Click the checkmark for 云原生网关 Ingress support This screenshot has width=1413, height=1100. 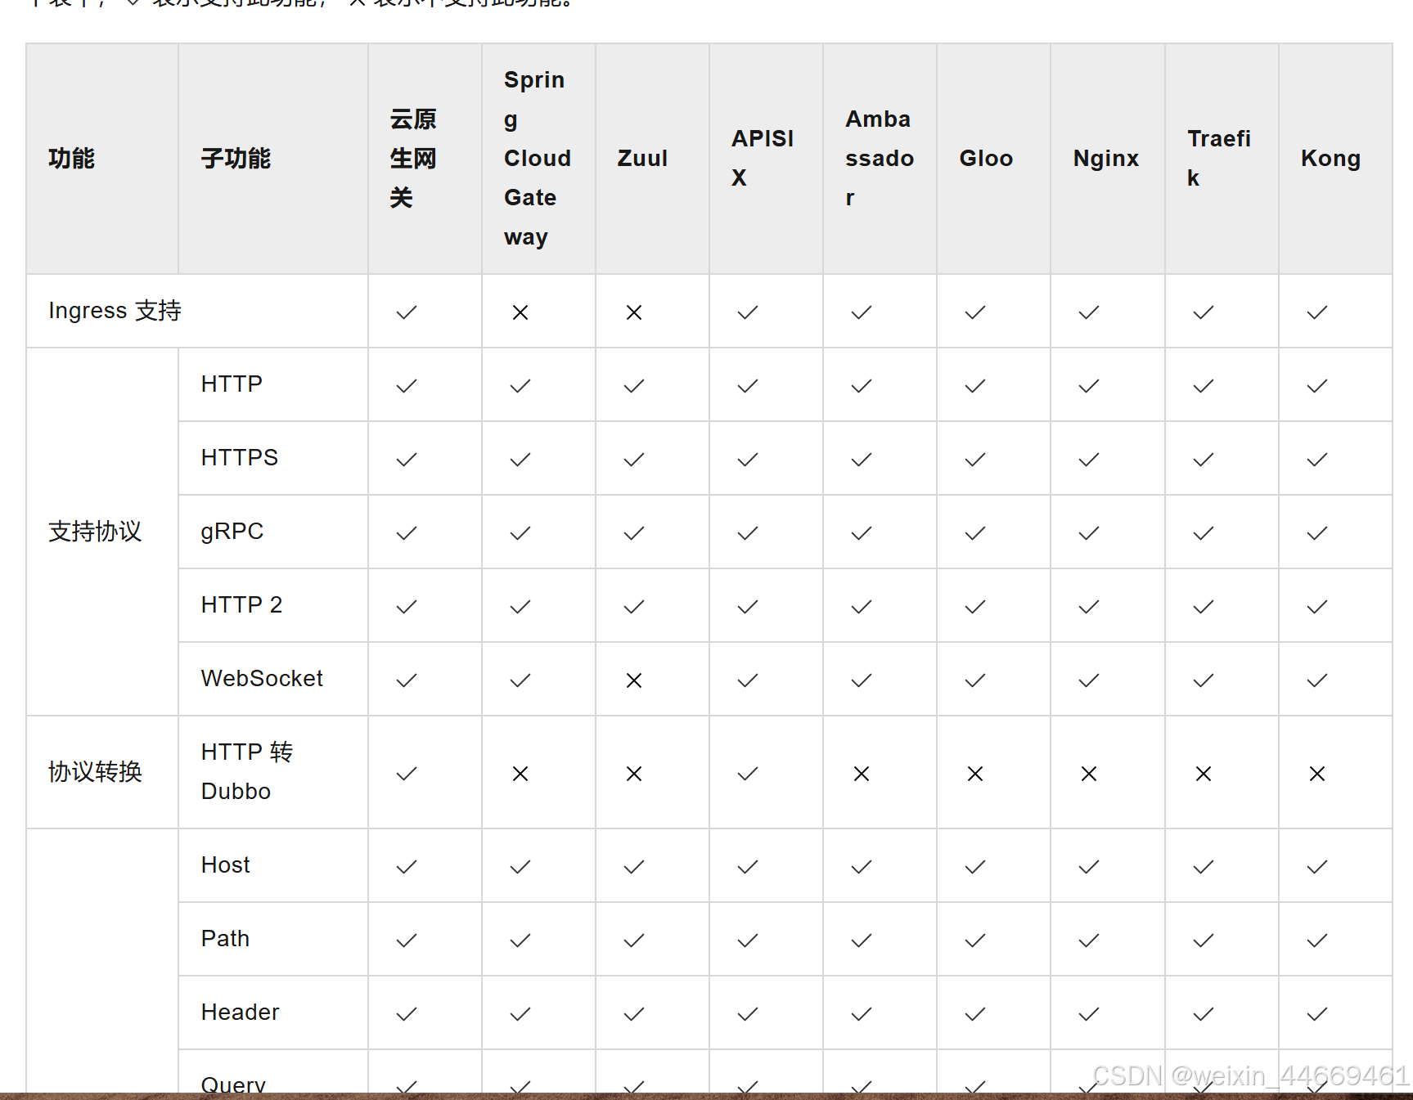407,312
